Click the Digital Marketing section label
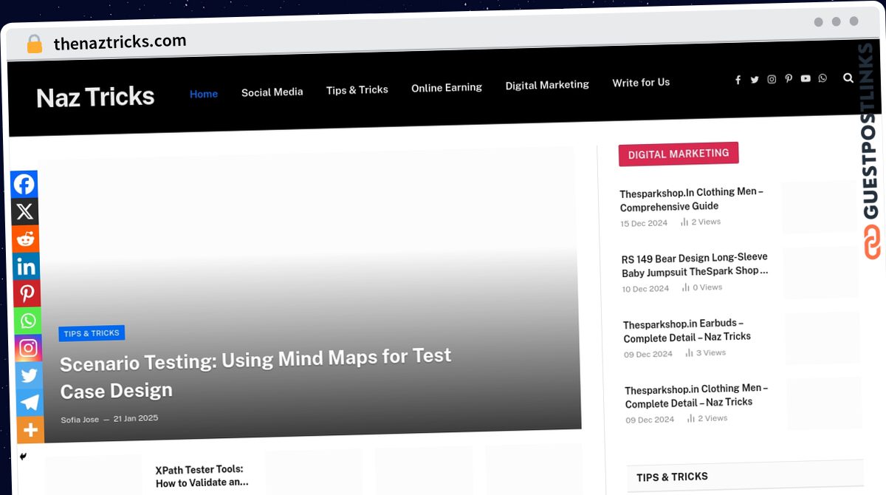Screen dimensions: 886x495 (x=679, y=154)
